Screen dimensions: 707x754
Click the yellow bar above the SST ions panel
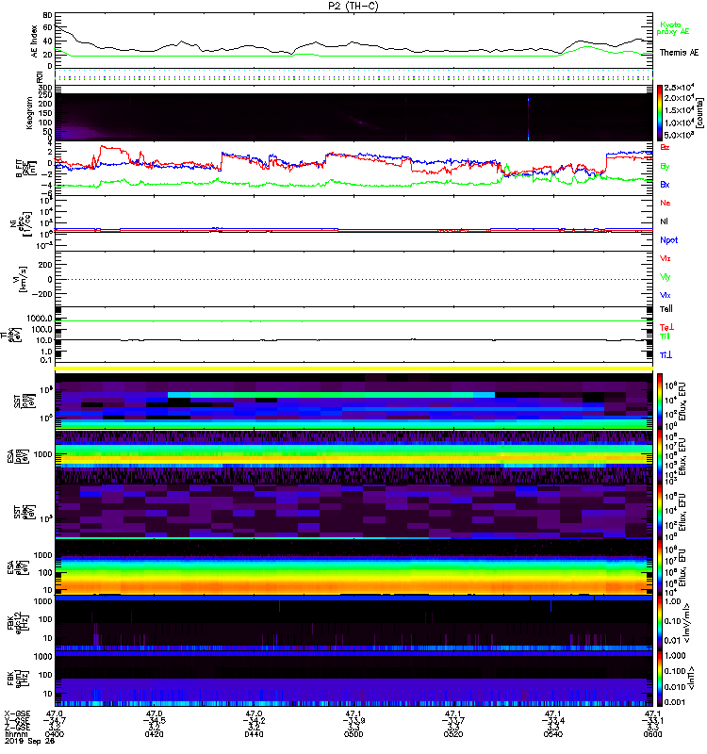click(353, 369)
